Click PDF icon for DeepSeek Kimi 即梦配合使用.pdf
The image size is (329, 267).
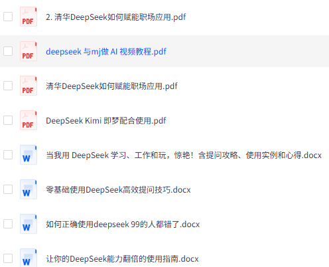(x=29, y=120)
